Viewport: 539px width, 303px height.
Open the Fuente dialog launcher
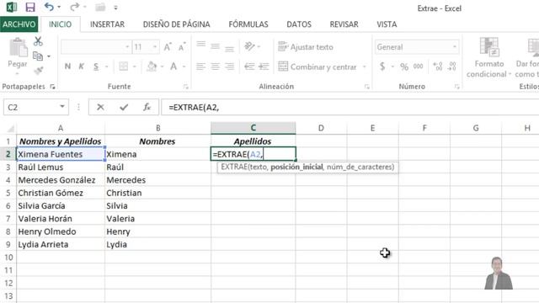point(185,87)
